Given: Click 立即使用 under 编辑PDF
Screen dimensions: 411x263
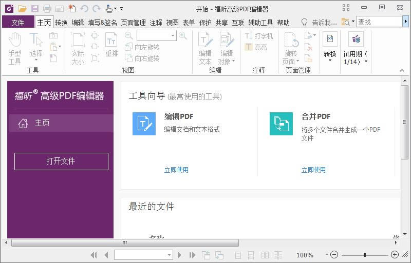Looking at the screenshot, I should click(x=176, y=170).
